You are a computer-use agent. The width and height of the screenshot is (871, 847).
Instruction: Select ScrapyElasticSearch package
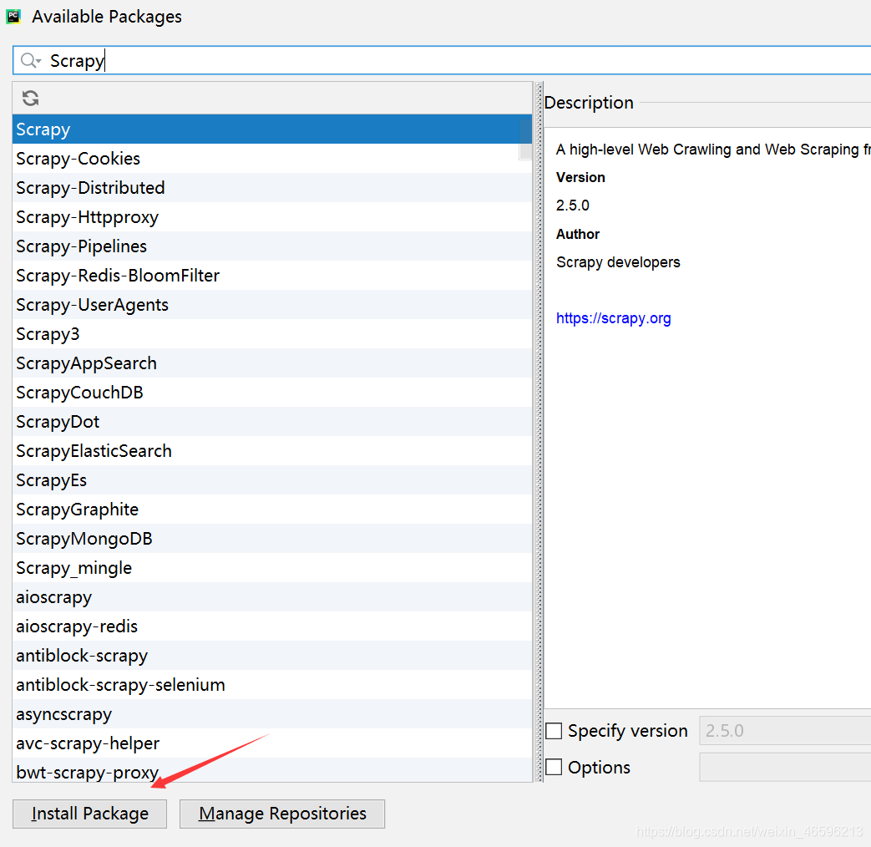[x=272, y=451]
